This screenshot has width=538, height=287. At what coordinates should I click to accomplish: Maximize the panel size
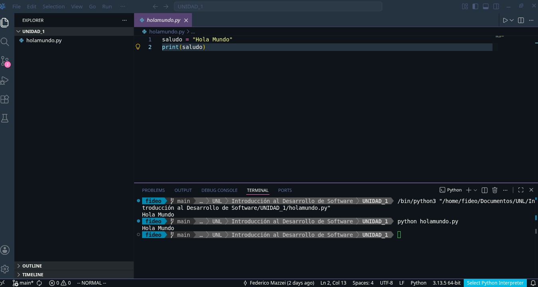pyautogui.click(x=521, y=190)
